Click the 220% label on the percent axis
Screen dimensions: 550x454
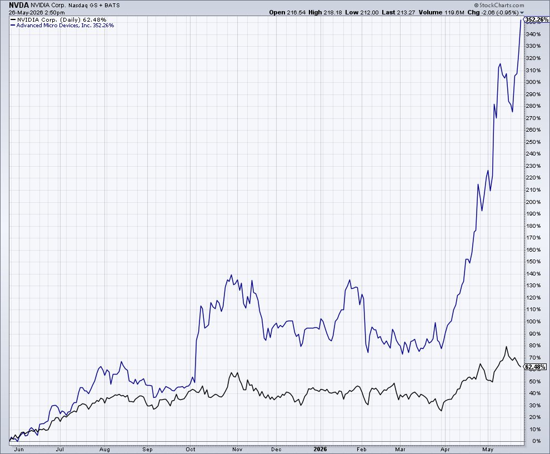(533, 177)
